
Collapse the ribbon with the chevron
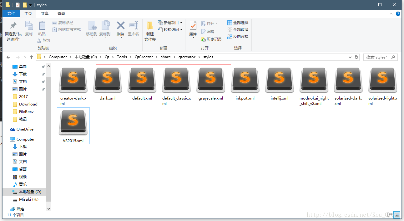391,14
